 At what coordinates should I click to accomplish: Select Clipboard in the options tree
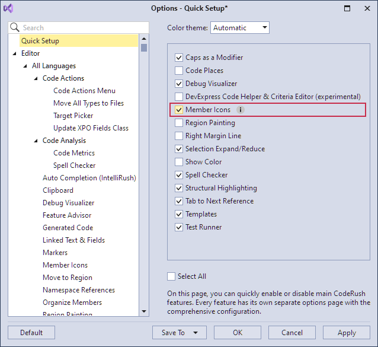(58, 190)
